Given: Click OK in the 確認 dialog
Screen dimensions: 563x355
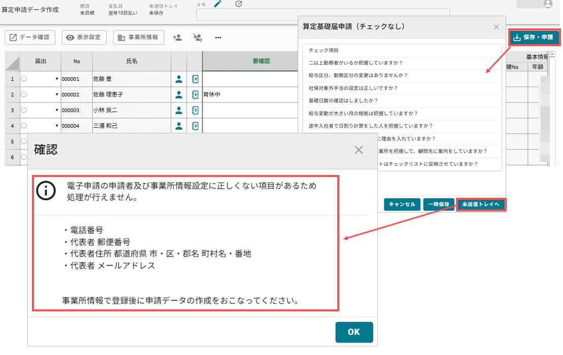Looking at the screenshot, I should click(354, 332).
